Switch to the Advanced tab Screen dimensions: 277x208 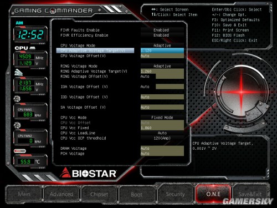pyautogui.click(x=61, y=194)
